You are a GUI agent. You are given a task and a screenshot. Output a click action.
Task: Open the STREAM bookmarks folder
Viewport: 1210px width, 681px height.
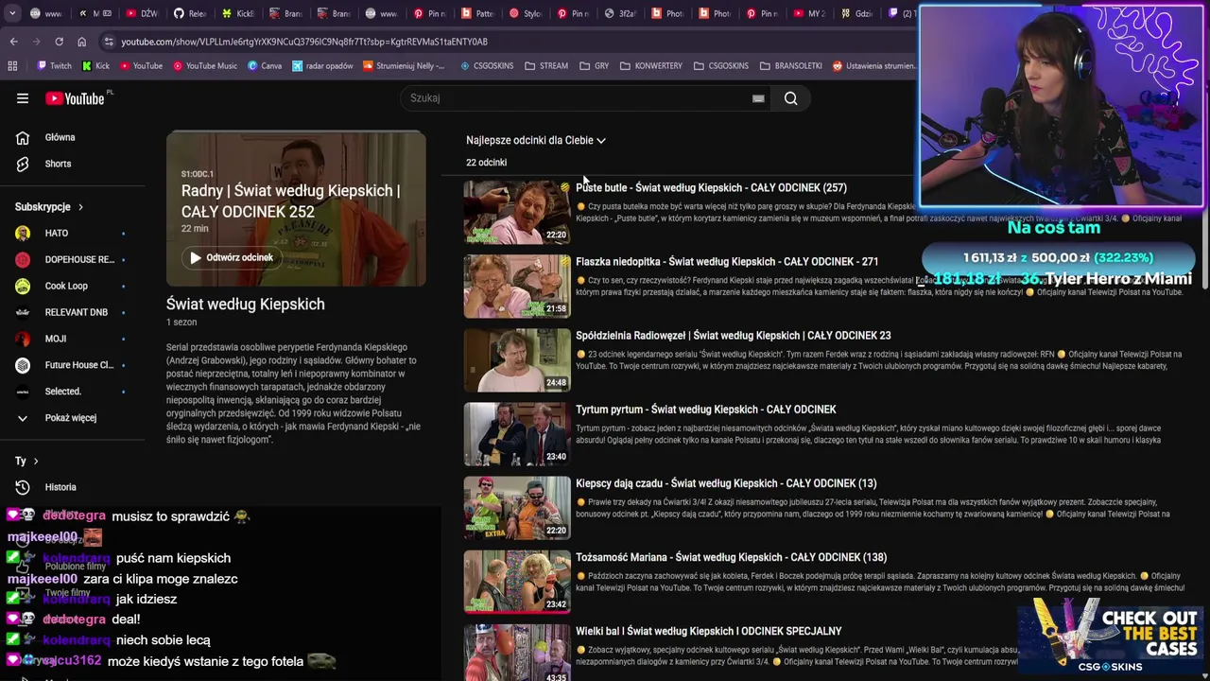point(546,66)
